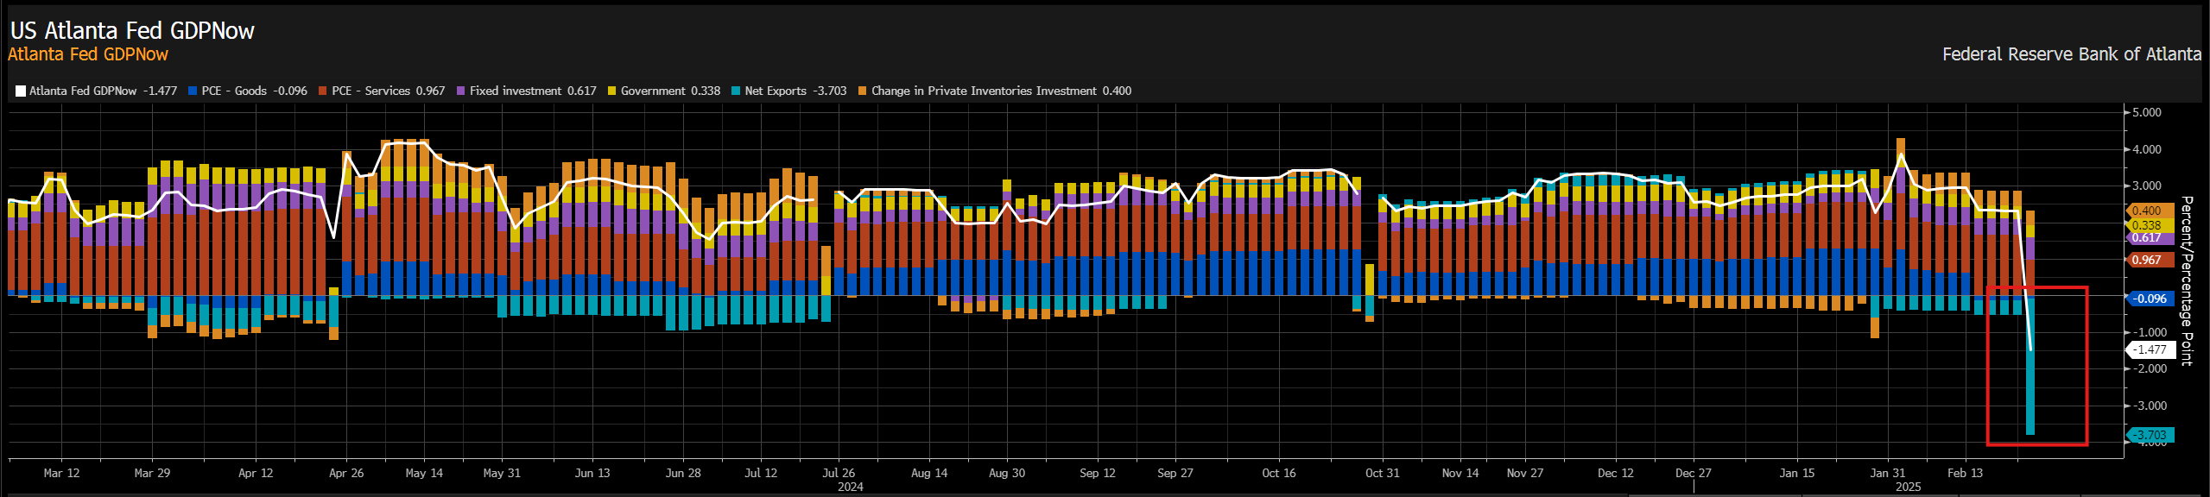Click the teal -3.703 value tag on axis
Screen dimensions: 2210x497
pyautogui.click(x=2149, y=435)
